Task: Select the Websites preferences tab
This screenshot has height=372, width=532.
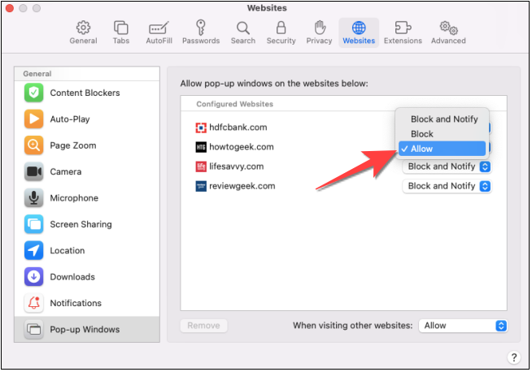Action: (x=359, y=32)
